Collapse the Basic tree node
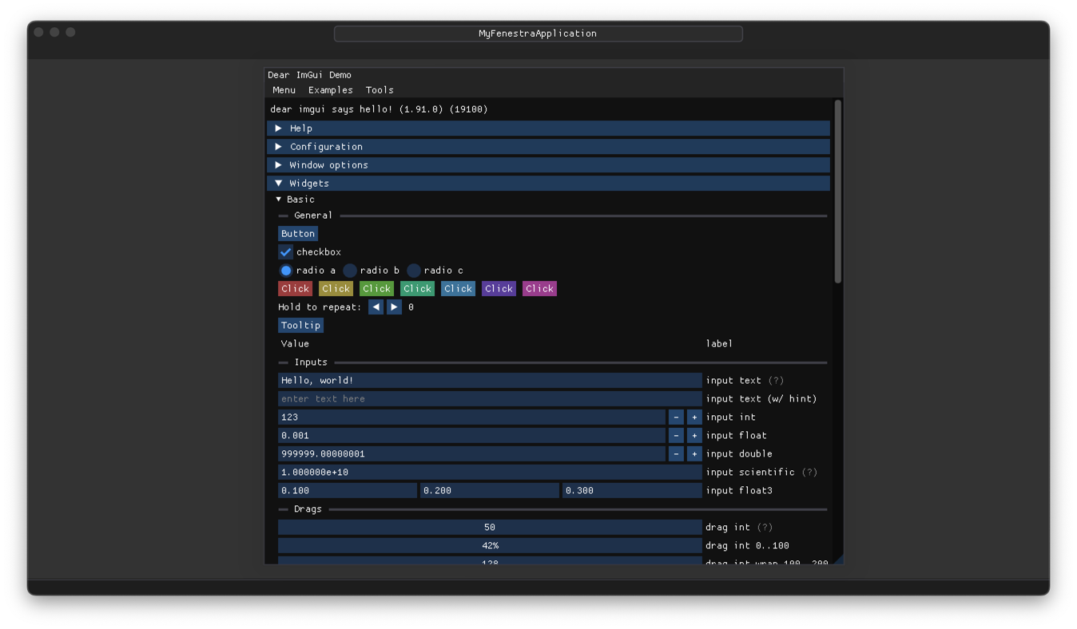 click(x=295, y=199)
